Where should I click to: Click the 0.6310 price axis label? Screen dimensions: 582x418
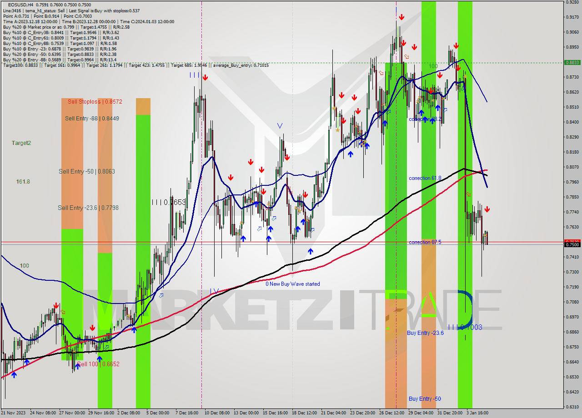(572, 407)
